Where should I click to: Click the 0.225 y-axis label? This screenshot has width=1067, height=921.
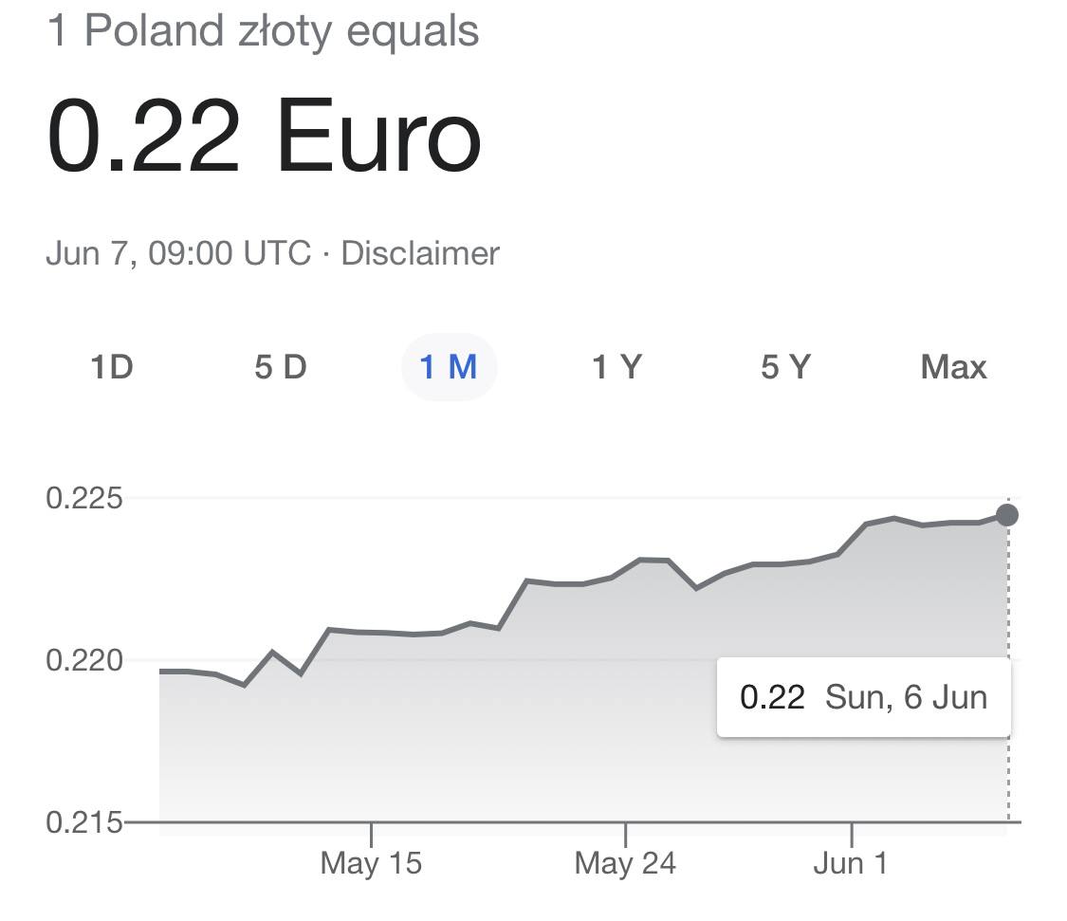[x=83, y=498]
